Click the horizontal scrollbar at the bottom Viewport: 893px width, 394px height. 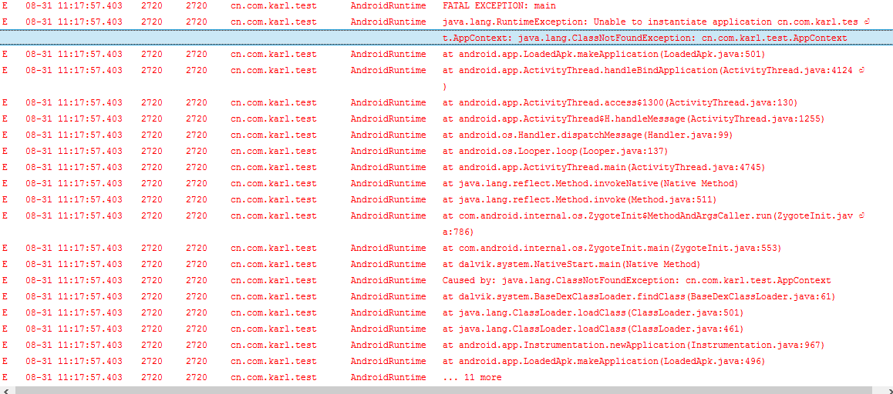pos(440,389)
